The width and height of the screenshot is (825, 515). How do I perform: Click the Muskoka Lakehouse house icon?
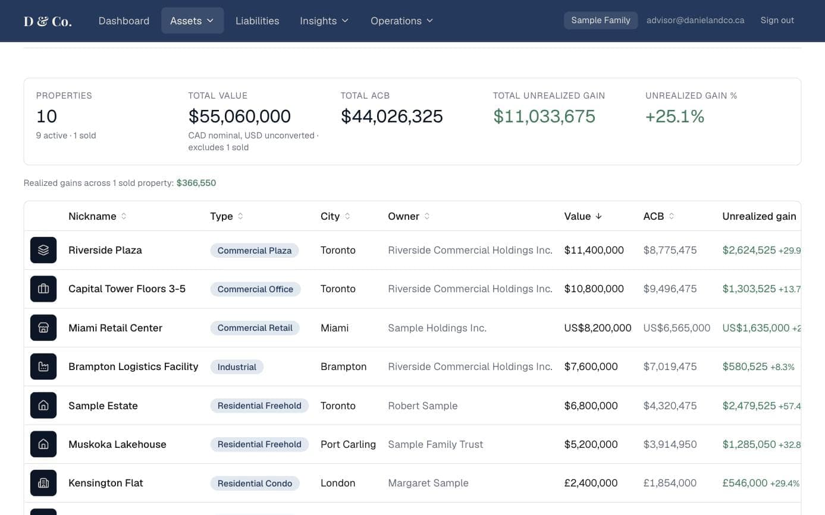coord(43,444)
